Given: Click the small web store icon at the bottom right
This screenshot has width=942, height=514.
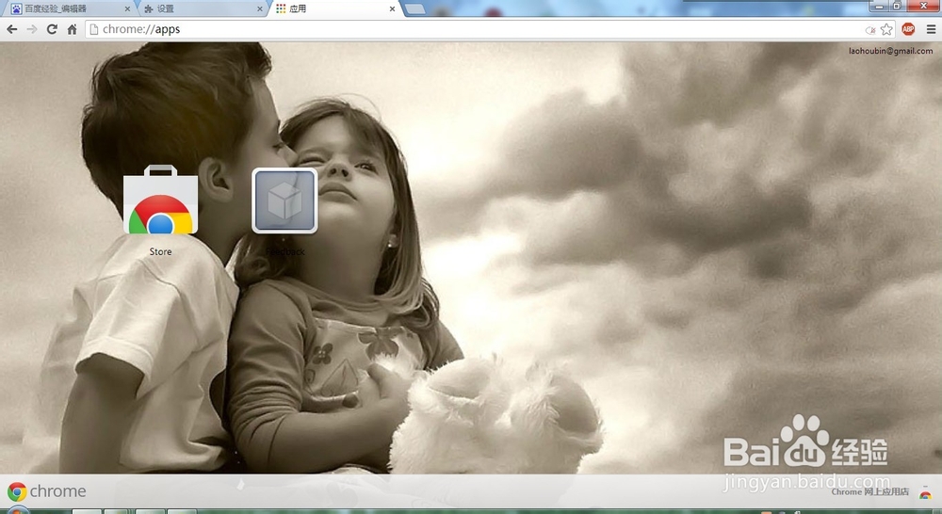Looking at the screenshot, I should coord(925,492).
